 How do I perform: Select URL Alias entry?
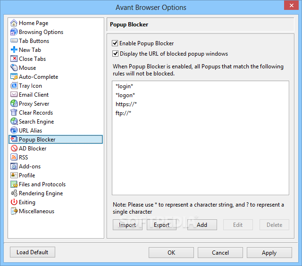(x=30, y=131)
